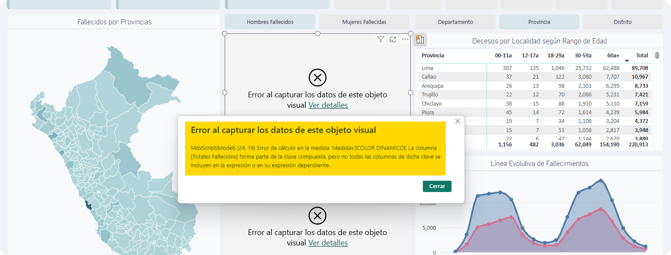671x255 pixels.
Task: Switch to the Distrito tab
Action: pos(623,22)
